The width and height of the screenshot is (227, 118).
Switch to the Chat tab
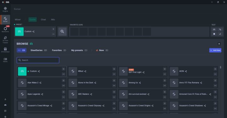pos(43,20)
